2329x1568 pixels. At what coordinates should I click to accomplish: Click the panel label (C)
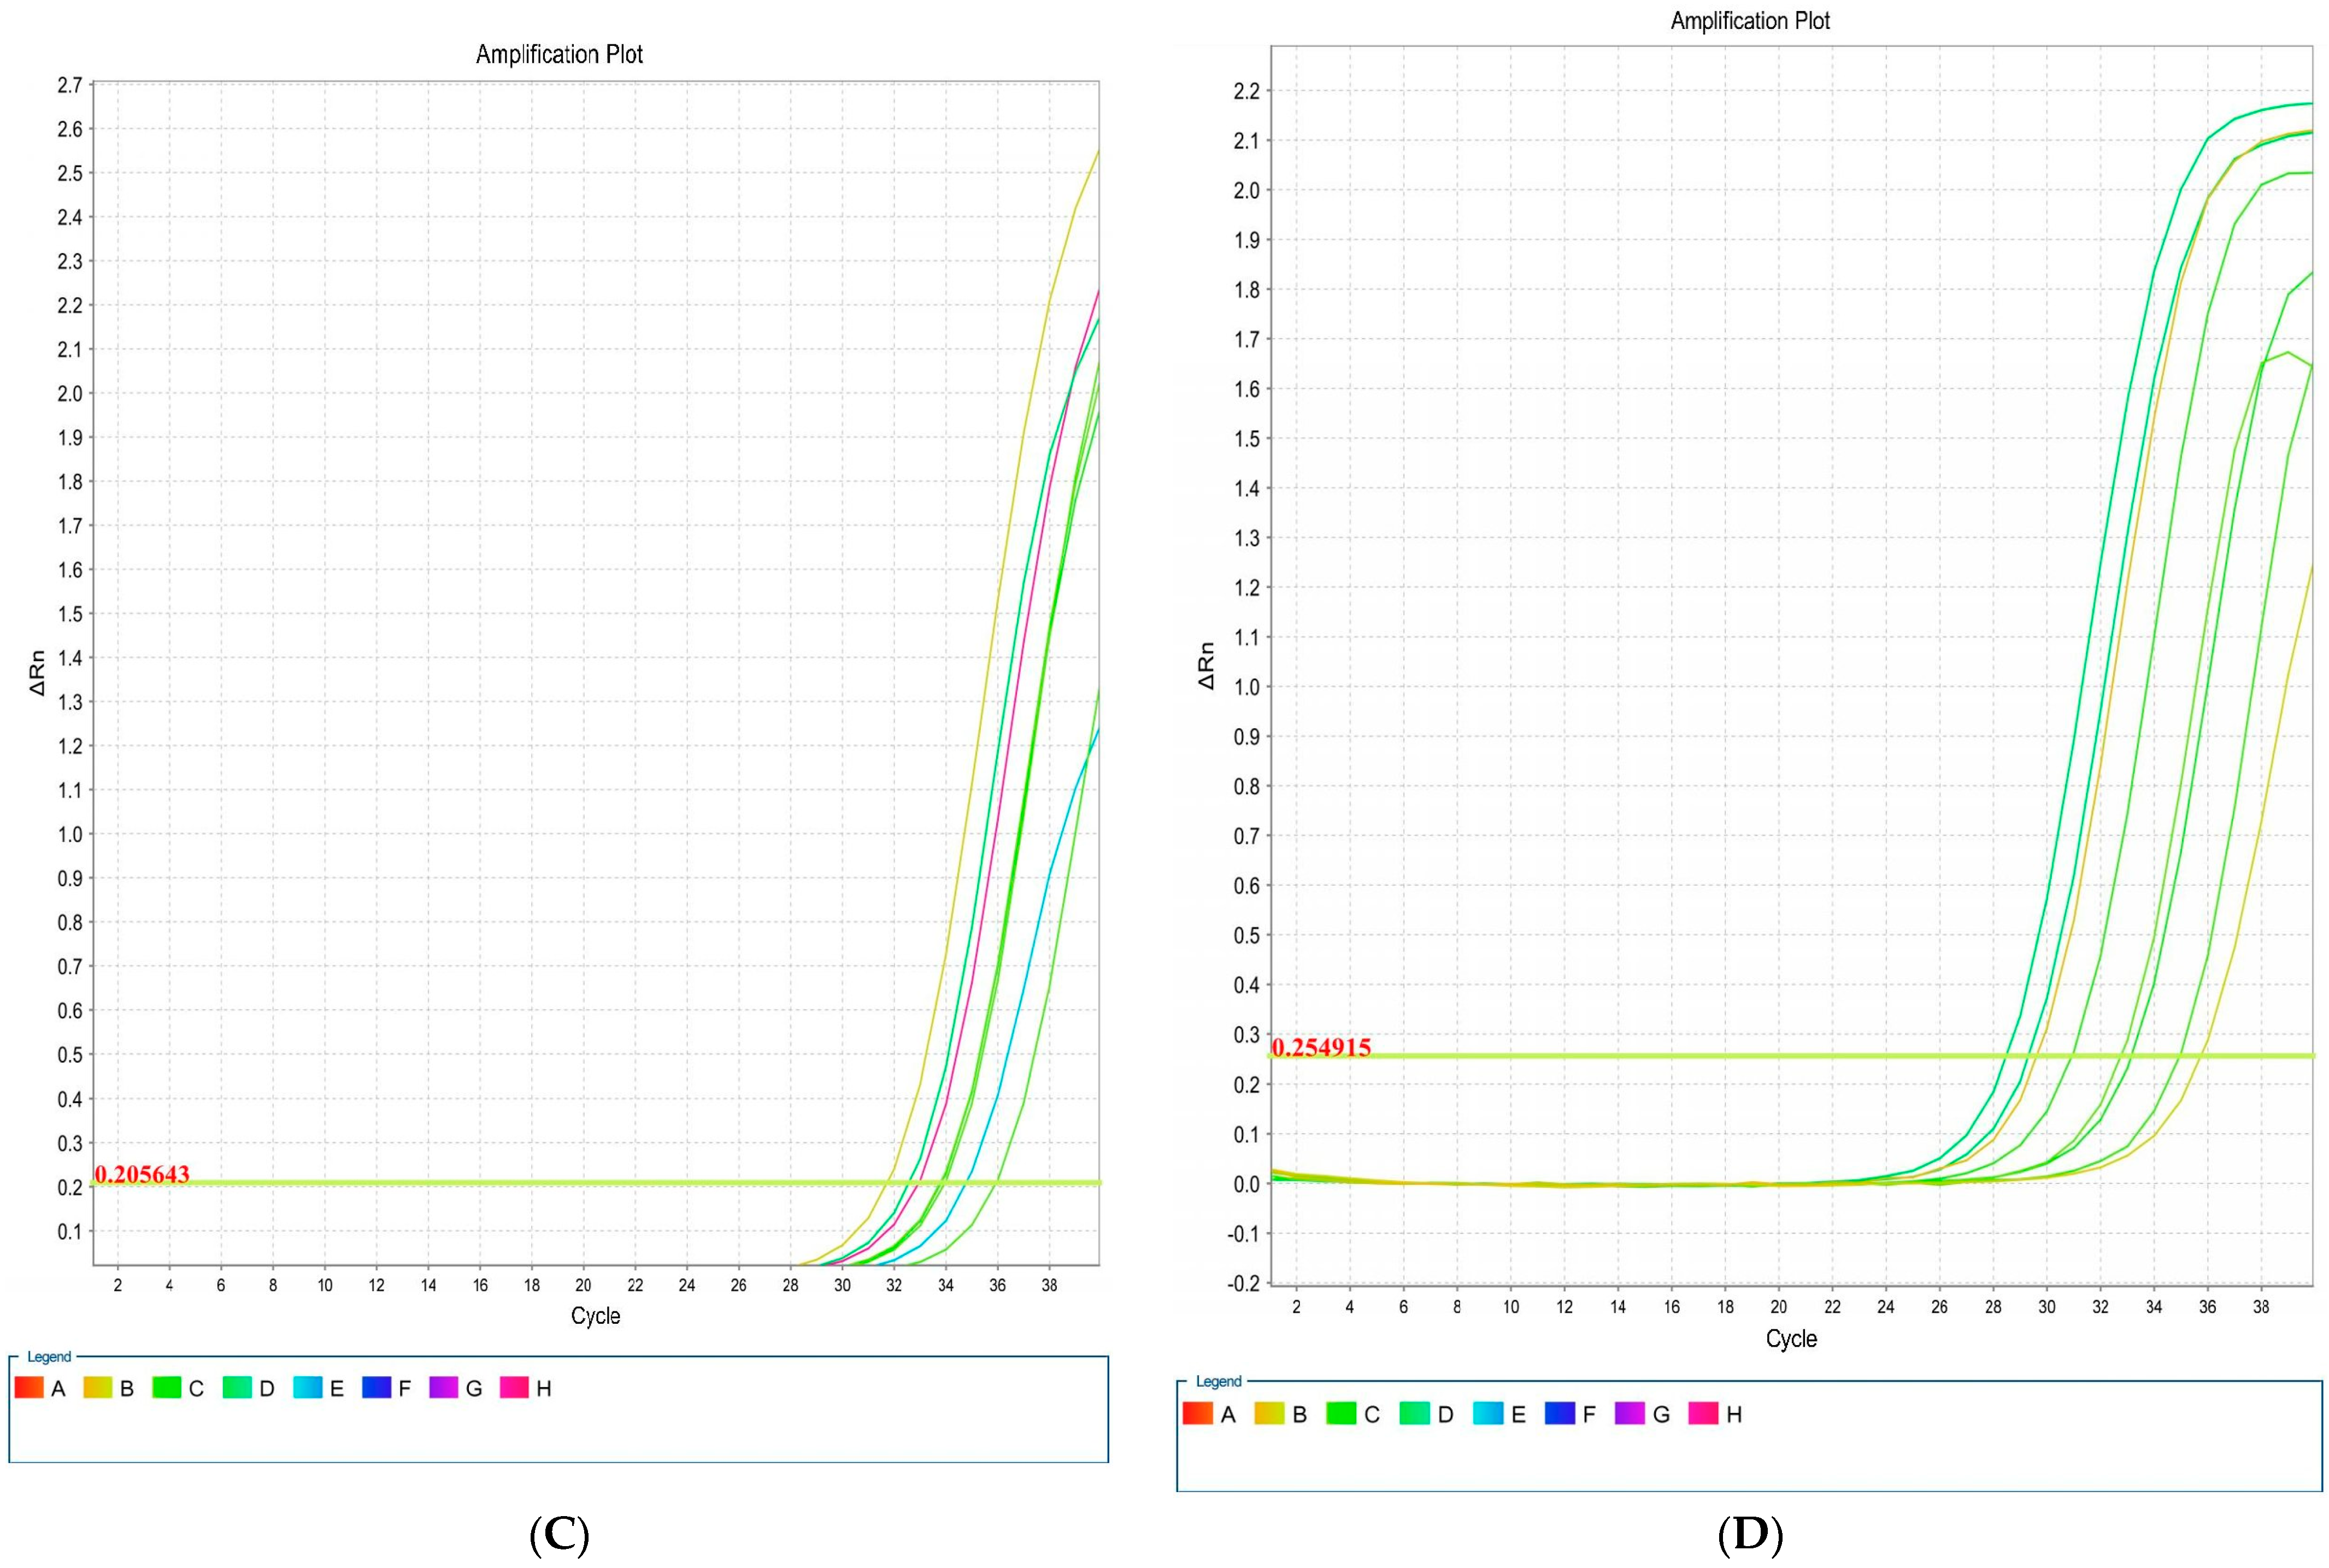(x=558, y=1534)
